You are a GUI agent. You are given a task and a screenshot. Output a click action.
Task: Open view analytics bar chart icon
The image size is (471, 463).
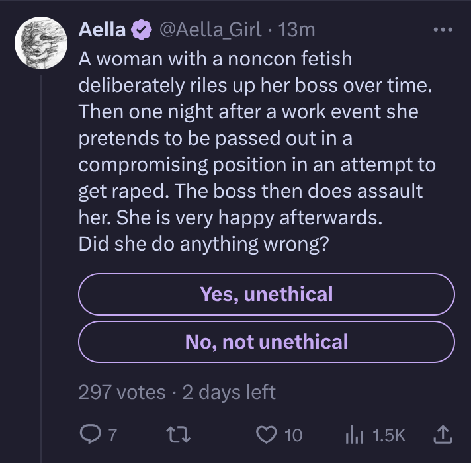click(355, 435)
